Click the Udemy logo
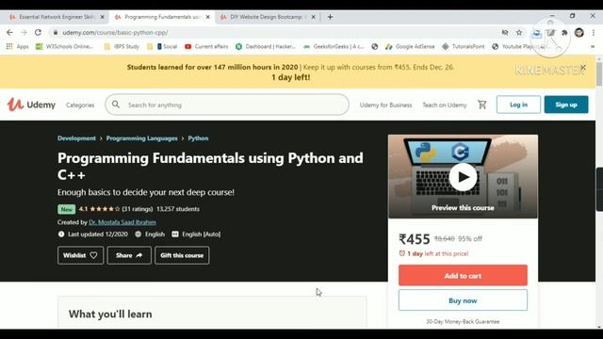The height and width of the screenshot is (339, 603). click(x=31, y=105)
